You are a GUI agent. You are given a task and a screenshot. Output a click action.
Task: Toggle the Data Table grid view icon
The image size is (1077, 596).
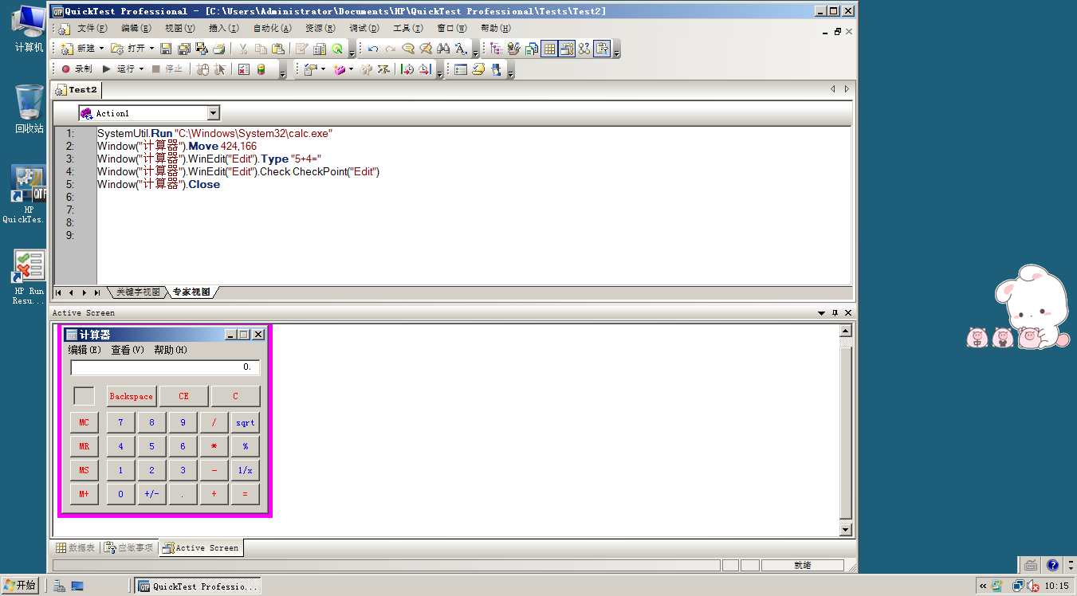tap(549, 49)
